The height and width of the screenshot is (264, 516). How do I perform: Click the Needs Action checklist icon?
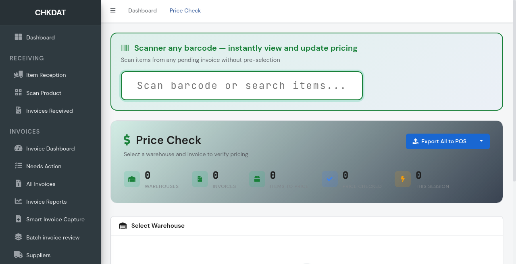coord(18,166)
